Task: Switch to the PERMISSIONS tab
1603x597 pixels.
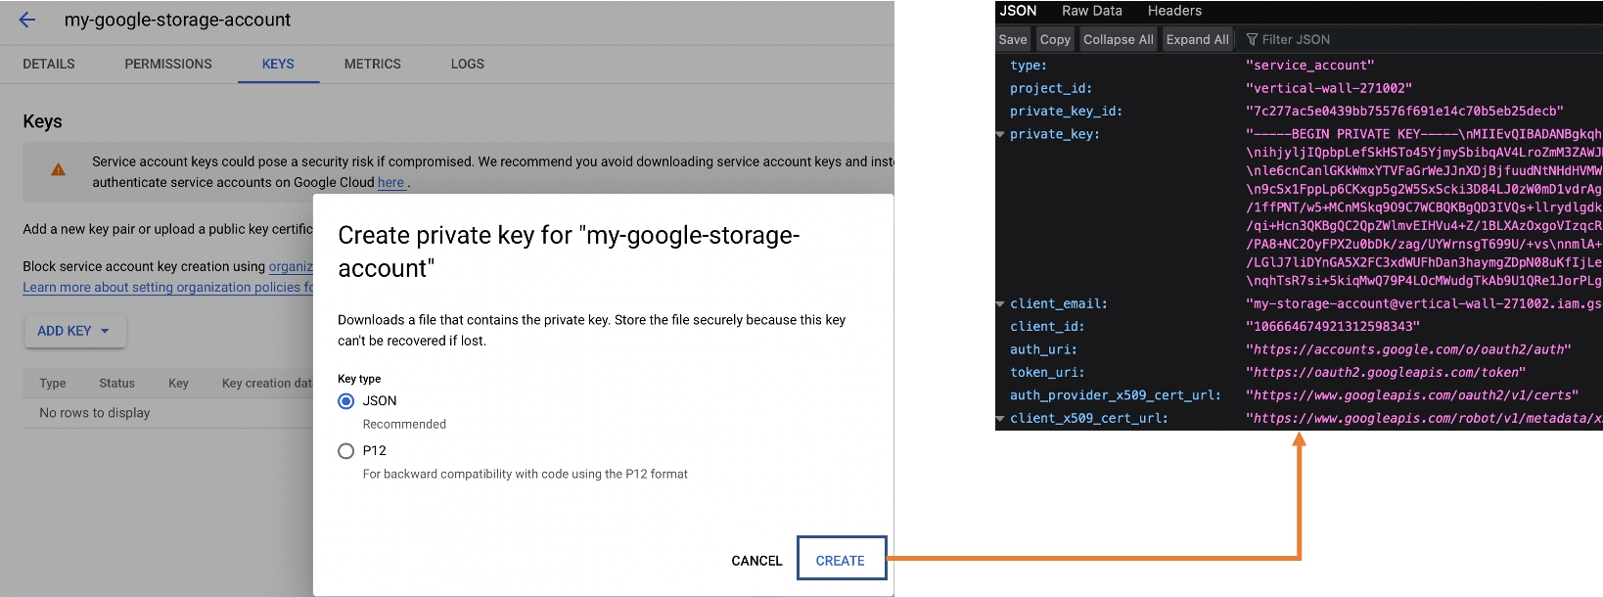Action: pyautogui.click(x=167, y=64)
